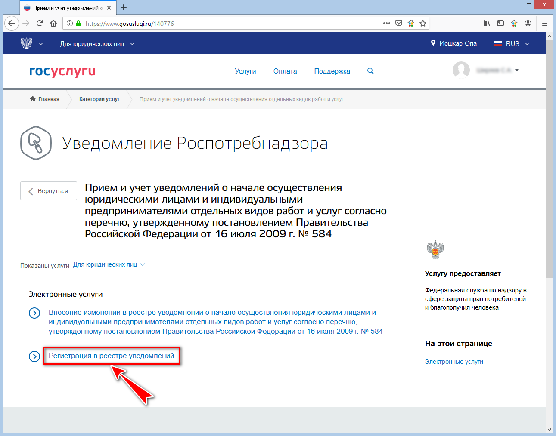Image resolution: width=556 pixels, height=436 pixels.
Task: Open the browser home page icon
Action: (53, 23)
